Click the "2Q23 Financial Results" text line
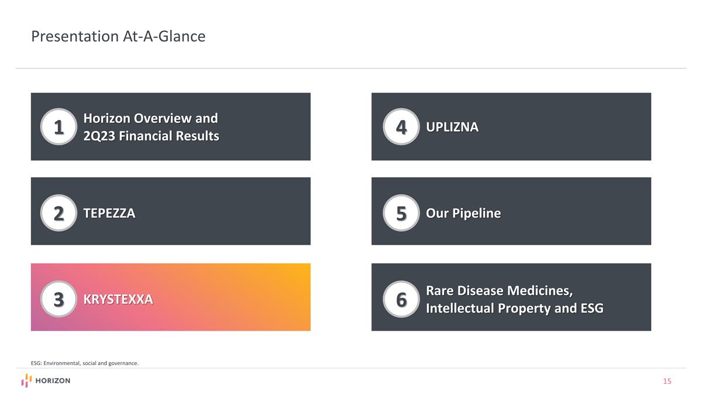Screen dimensions: 702x395 point(151,136)
